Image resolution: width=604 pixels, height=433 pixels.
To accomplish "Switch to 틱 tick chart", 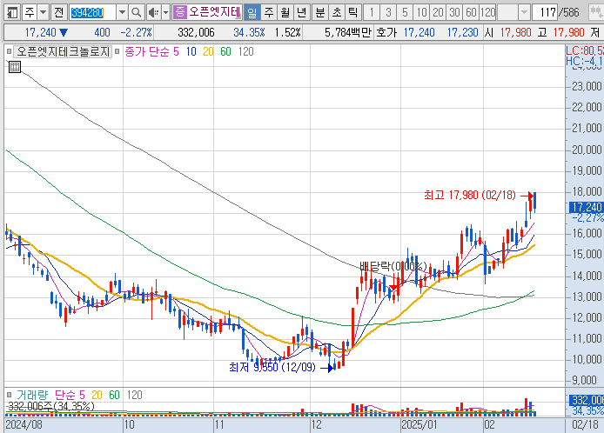I will [x=352, y=13].
